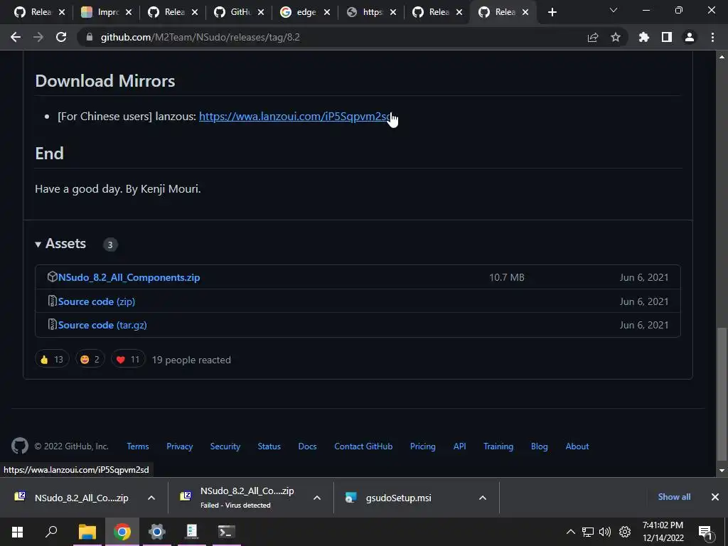This screenshot has width=728, height=546.
Task: Open the lanzoui mirror link
Action: pos(296,116)
